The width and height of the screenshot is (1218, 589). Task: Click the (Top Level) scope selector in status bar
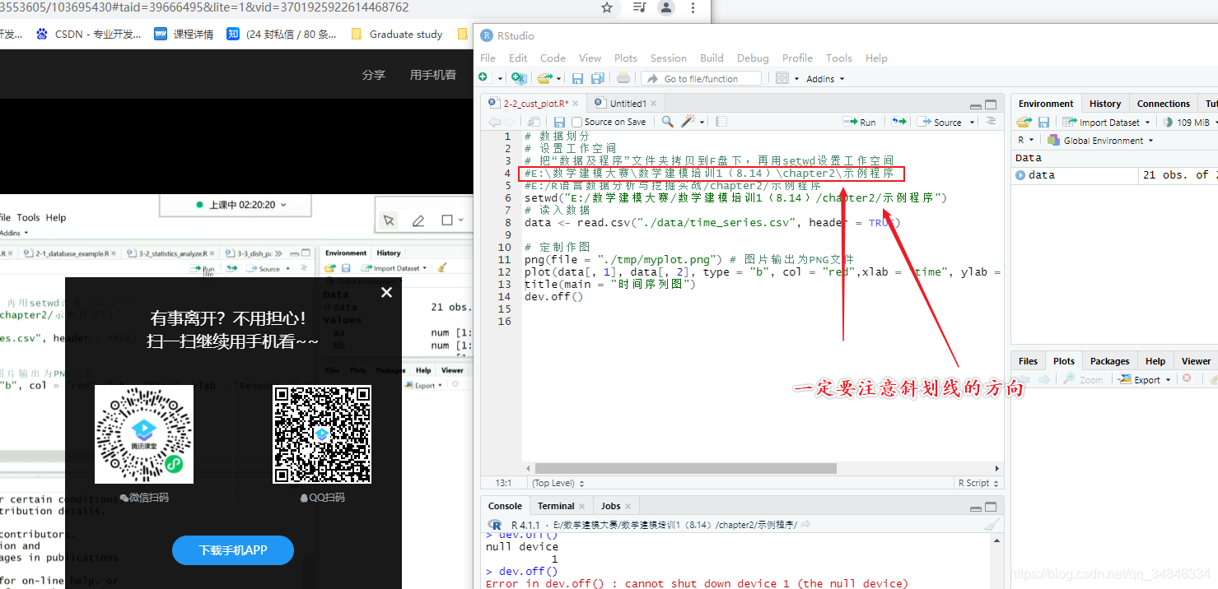coord(558,483)
